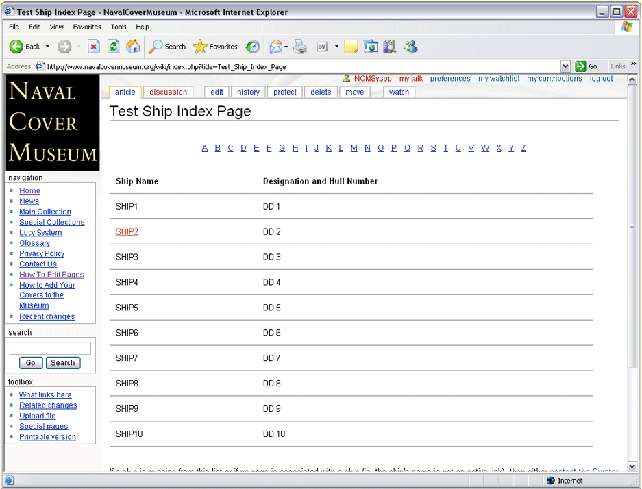The height and width of the screenshot is (489, 642).
Task: Select the history tab of the article
Action: tap(248, 92)
